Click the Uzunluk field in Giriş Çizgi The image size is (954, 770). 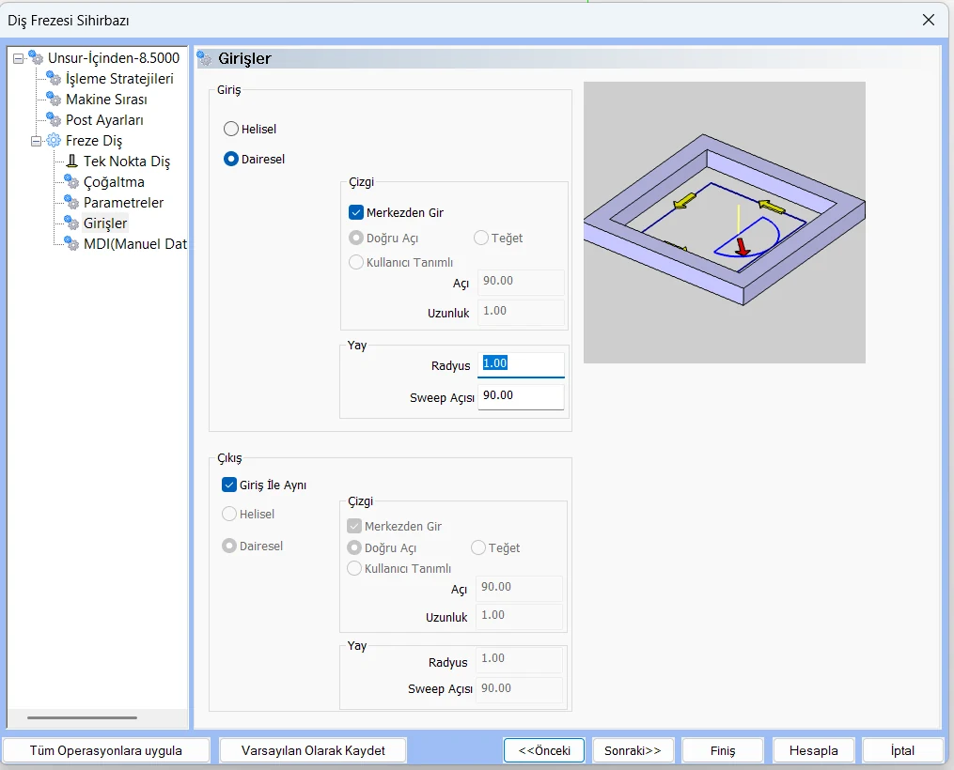[x=521, y=312]
